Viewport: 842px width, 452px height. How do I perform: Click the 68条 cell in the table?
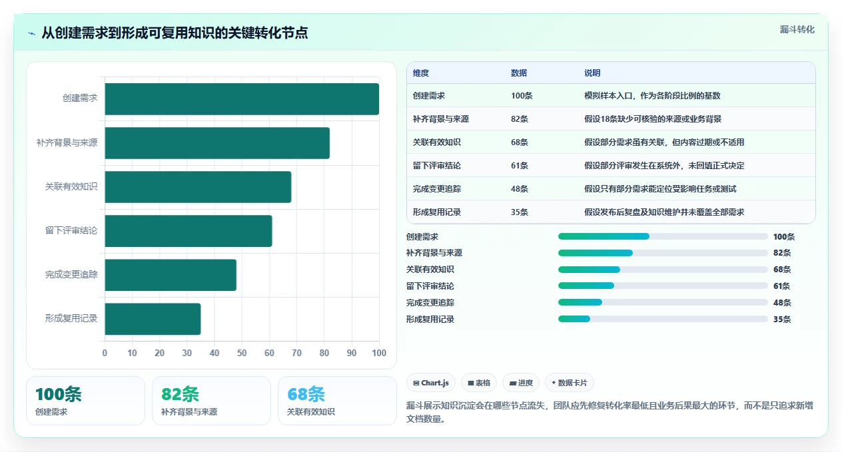tap(520, 142)
